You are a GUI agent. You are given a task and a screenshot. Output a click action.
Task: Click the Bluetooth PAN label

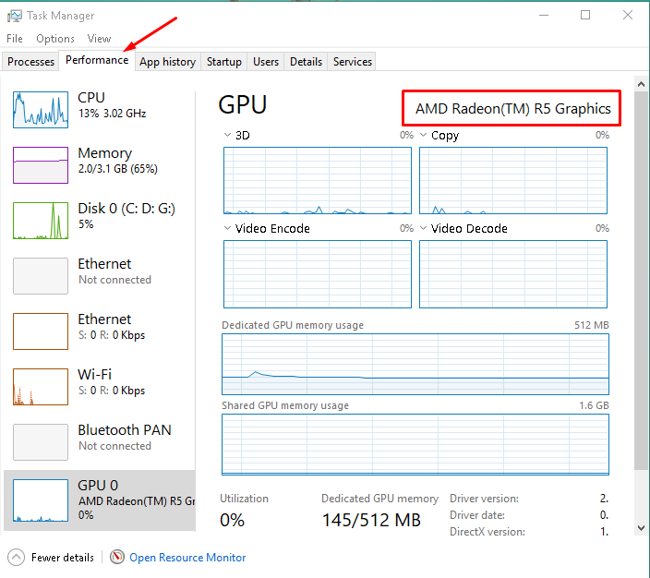pyautogui.click(x=125, y=430)
